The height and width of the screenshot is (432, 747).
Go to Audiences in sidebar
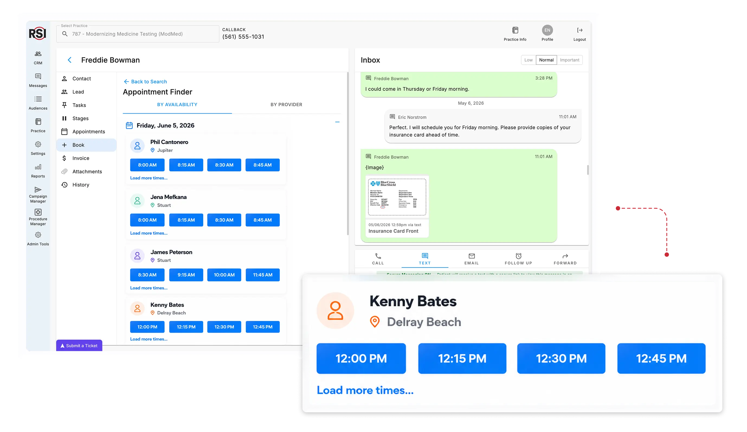pos(38,103)
